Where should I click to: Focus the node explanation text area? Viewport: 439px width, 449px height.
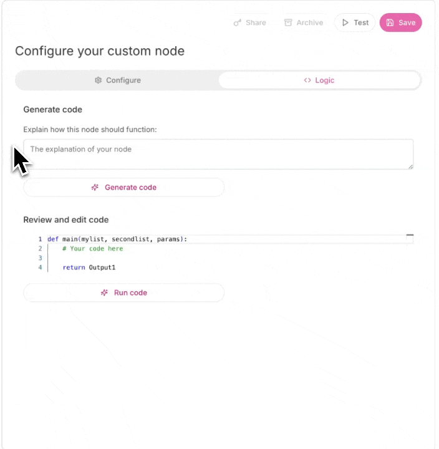click(218, 154)
